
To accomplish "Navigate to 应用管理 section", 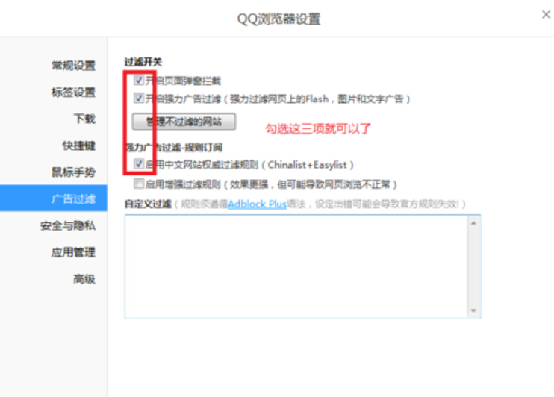I will 73,252.
